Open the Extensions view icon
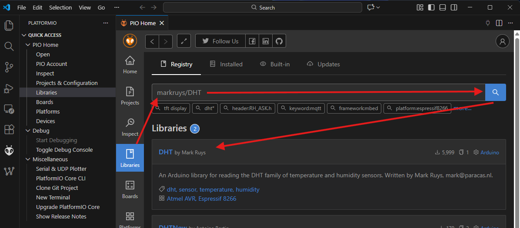Viewport: 520px width, 228px height. pos(9,130)
